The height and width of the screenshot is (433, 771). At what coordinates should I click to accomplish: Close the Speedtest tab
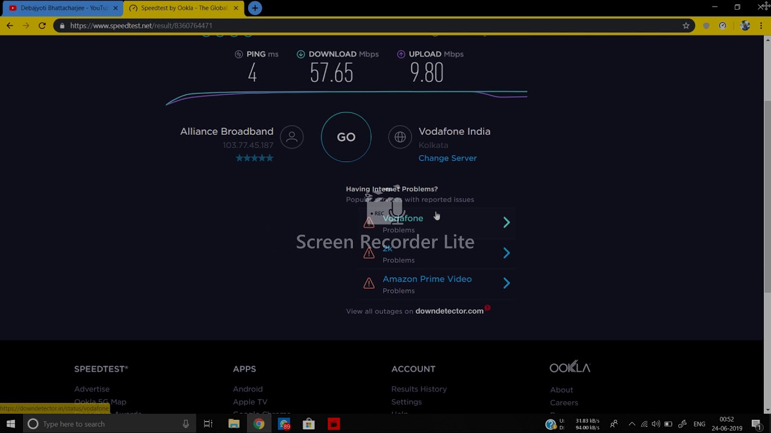point(236,8)
